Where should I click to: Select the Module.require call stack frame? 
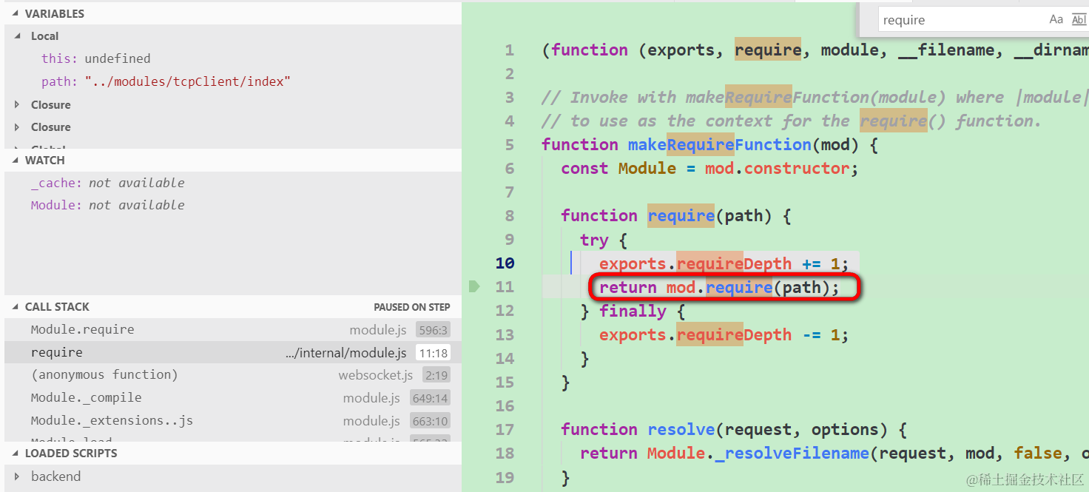point(232,330)
